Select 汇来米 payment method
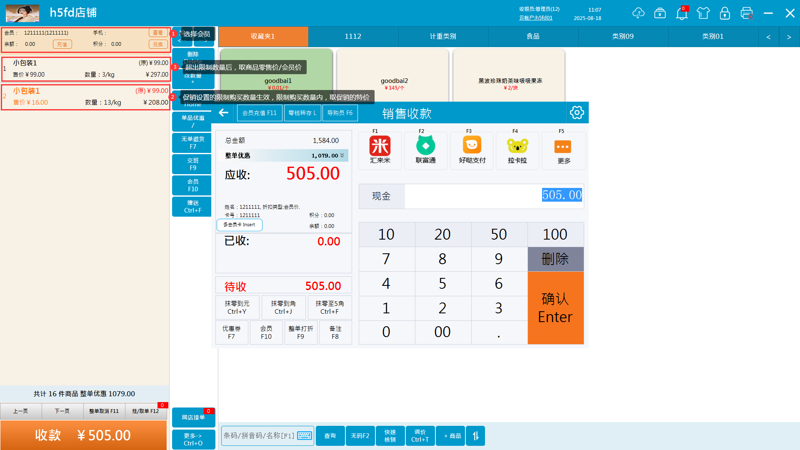Viewport: 800px width, 450px height. click(x=380, y=150)
